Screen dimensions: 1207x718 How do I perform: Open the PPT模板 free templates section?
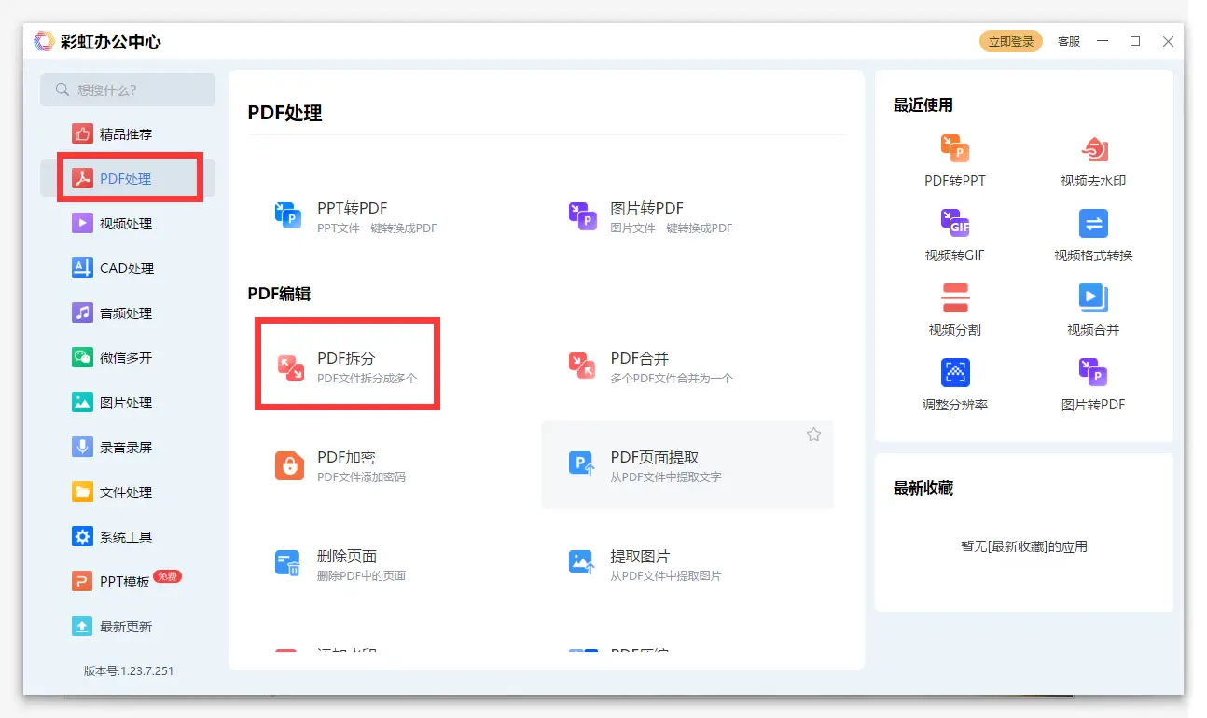pyautogui.click(x=124, y=582)
